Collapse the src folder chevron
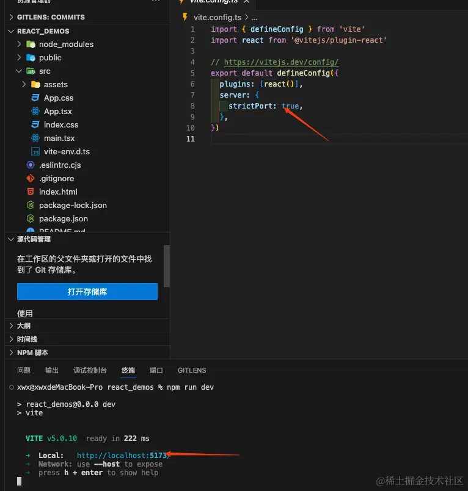Viewport: 468px width, 491px height. point(19,71)
